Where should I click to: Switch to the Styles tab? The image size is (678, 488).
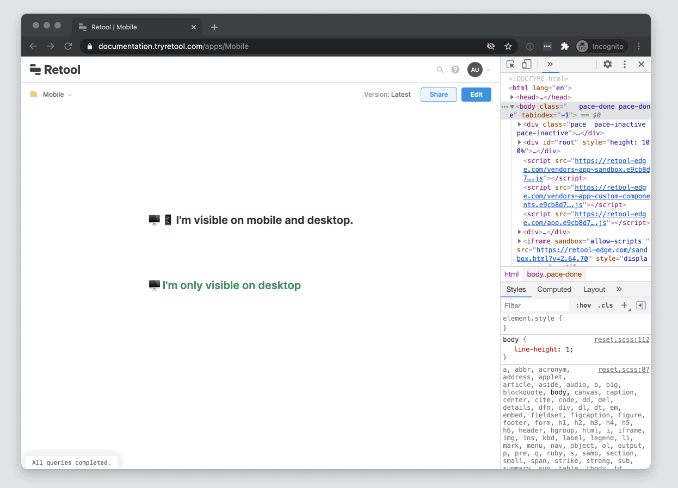tap(516, 290)
